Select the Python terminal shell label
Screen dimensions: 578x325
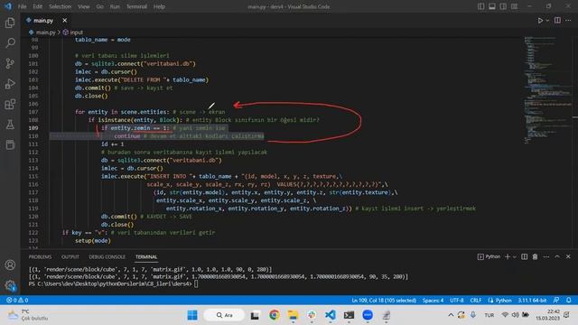489,256
